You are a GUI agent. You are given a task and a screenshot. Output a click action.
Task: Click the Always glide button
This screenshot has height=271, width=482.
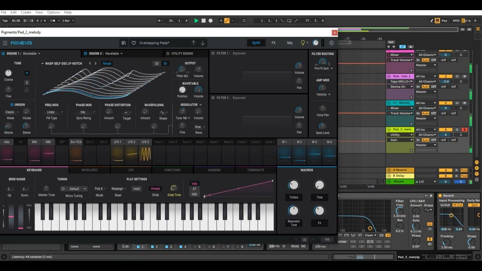coord(156,189)
